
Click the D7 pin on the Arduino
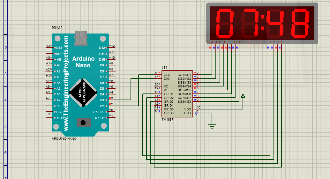click(x=102, y=77)
